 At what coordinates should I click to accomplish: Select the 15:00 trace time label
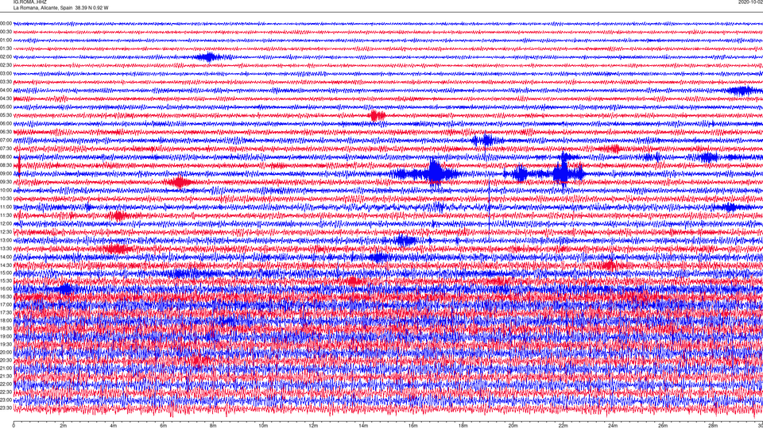pyautogui.click(x=6, y=272)
